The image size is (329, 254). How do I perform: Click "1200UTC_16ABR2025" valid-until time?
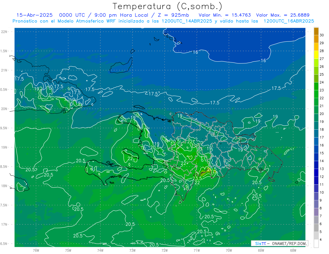(x=289, y=21)
